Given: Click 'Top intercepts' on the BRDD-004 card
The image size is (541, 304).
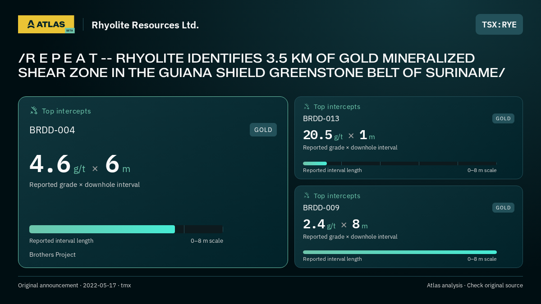Looking at the screenshot, I should click(x=66, y=111).
